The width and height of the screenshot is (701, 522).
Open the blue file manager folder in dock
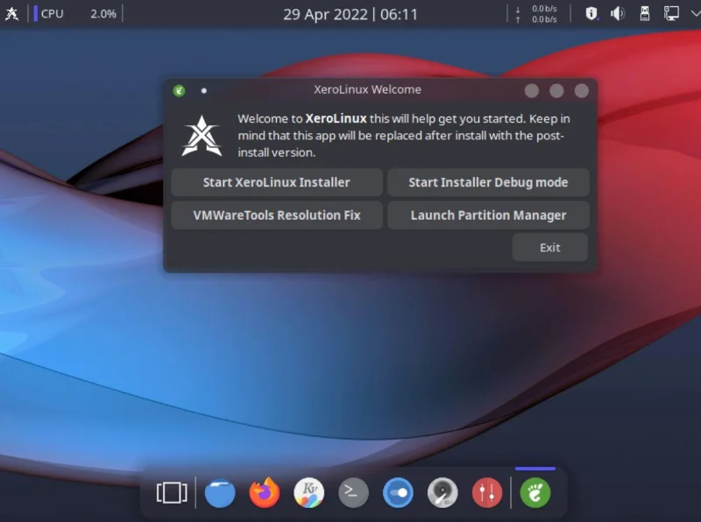[220, 492]
